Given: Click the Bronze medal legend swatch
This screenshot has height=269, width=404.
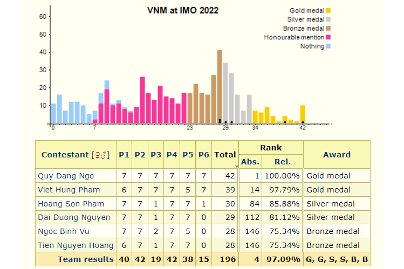Looking at the screenshot, I should pos(328,29).
